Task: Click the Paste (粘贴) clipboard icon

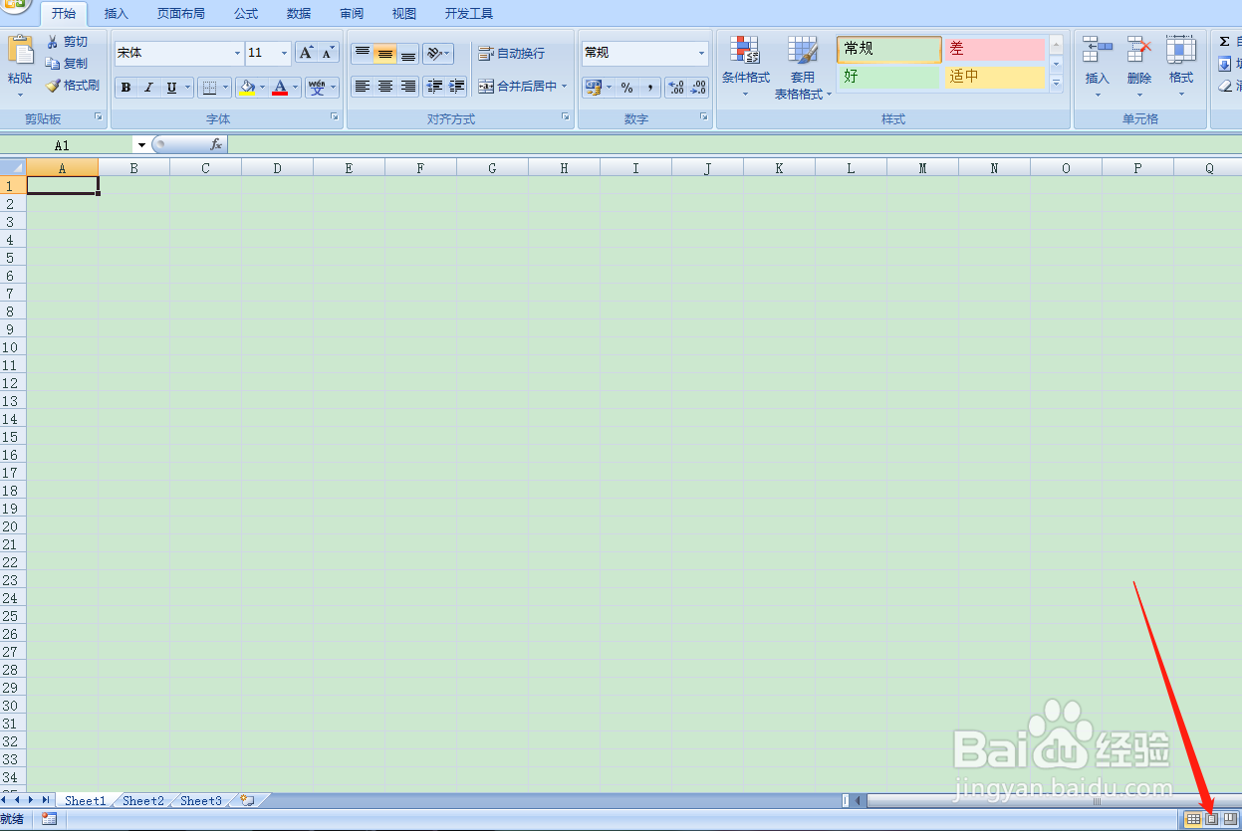Action: [x=20, y=51]
